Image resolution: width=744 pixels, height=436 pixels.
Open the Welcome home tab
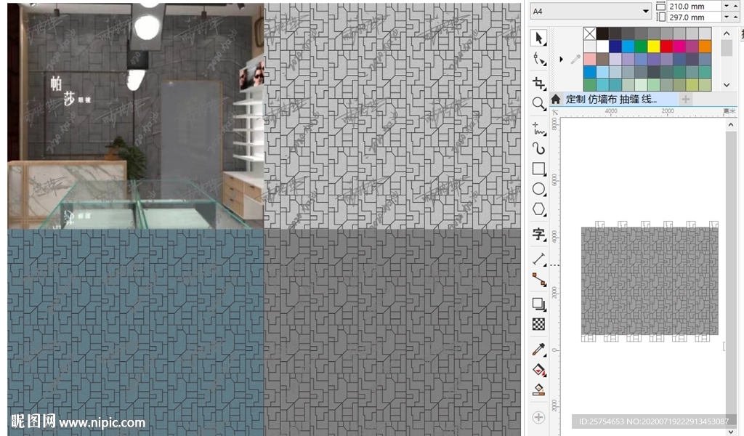pos(556,99)
